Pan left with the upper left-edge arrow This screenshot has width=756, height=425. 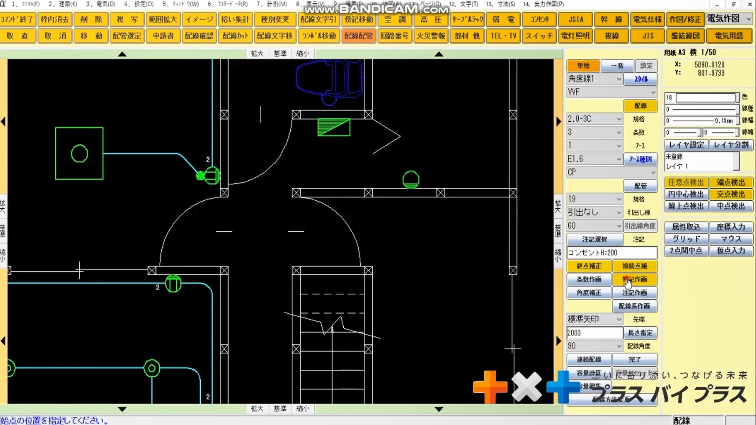(x=3, y=122)
